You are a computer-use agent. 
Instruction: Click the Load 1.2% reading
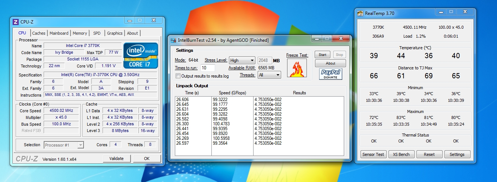coord(415,36)
